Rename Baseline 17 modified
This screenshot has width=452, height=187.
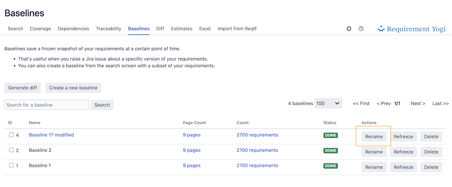(374, 137)
